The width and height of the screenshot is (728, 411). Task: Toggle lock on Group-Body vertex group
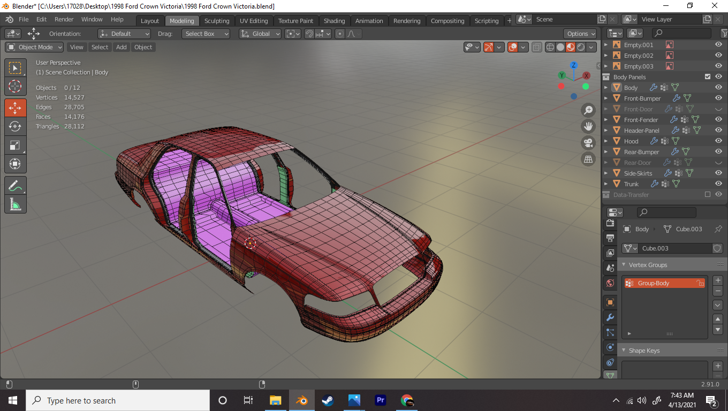tap(700, 283)
